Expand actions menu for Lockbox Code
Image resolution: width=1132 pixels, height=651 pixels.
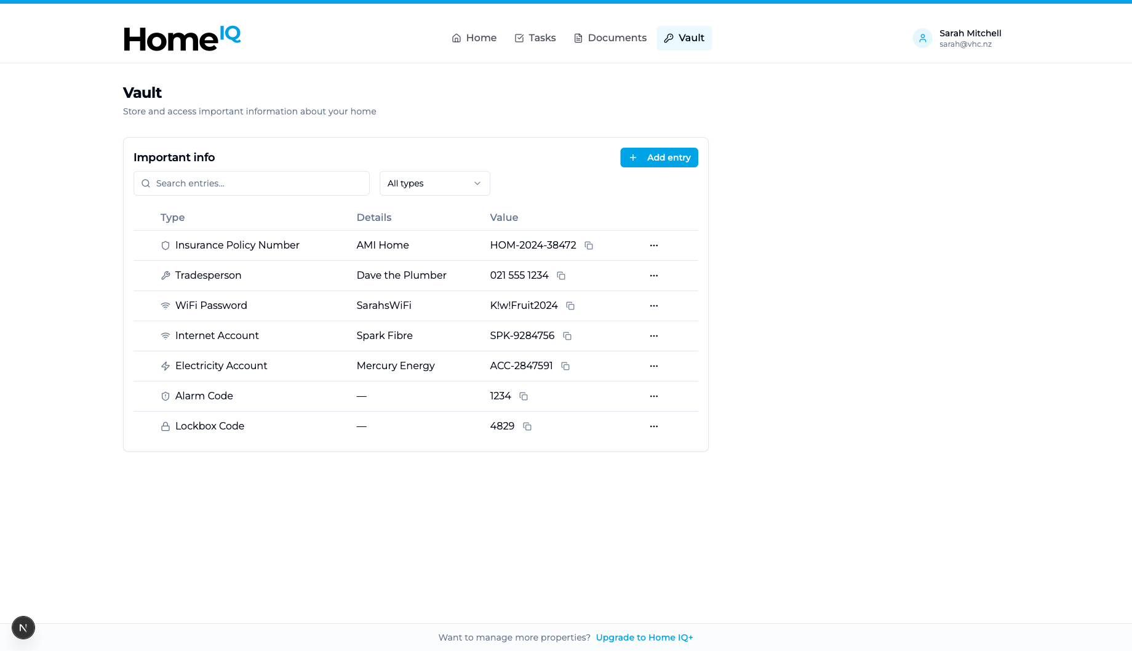(x=654, y=426)
